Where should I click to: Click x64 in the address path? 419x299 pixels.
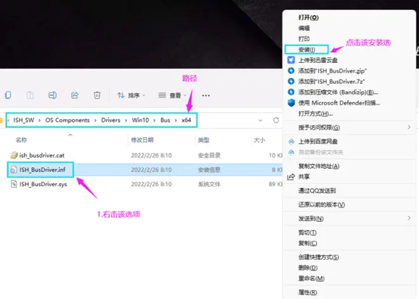point(186,120)
